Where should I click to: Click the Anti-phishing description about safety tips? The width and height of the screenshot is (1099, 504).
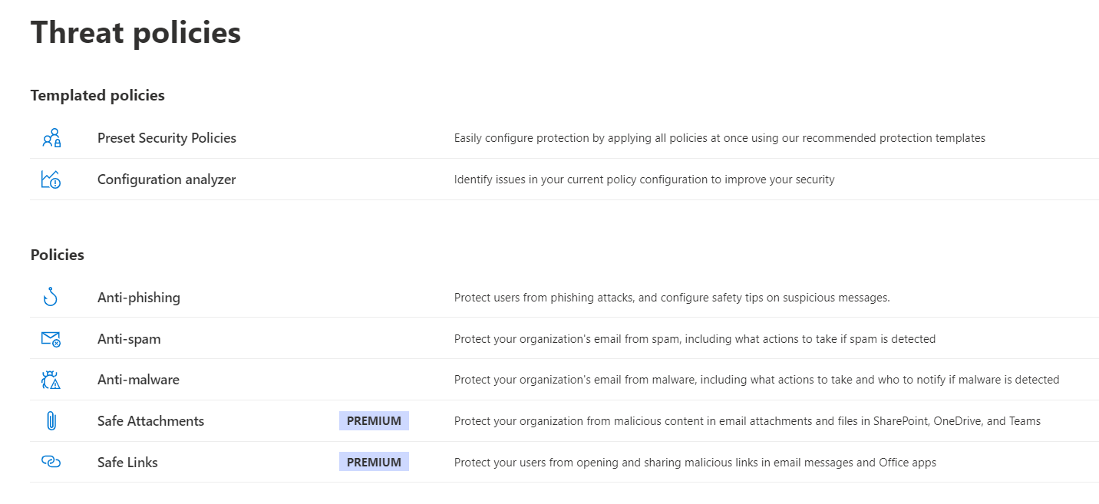(x=672, y=298)
